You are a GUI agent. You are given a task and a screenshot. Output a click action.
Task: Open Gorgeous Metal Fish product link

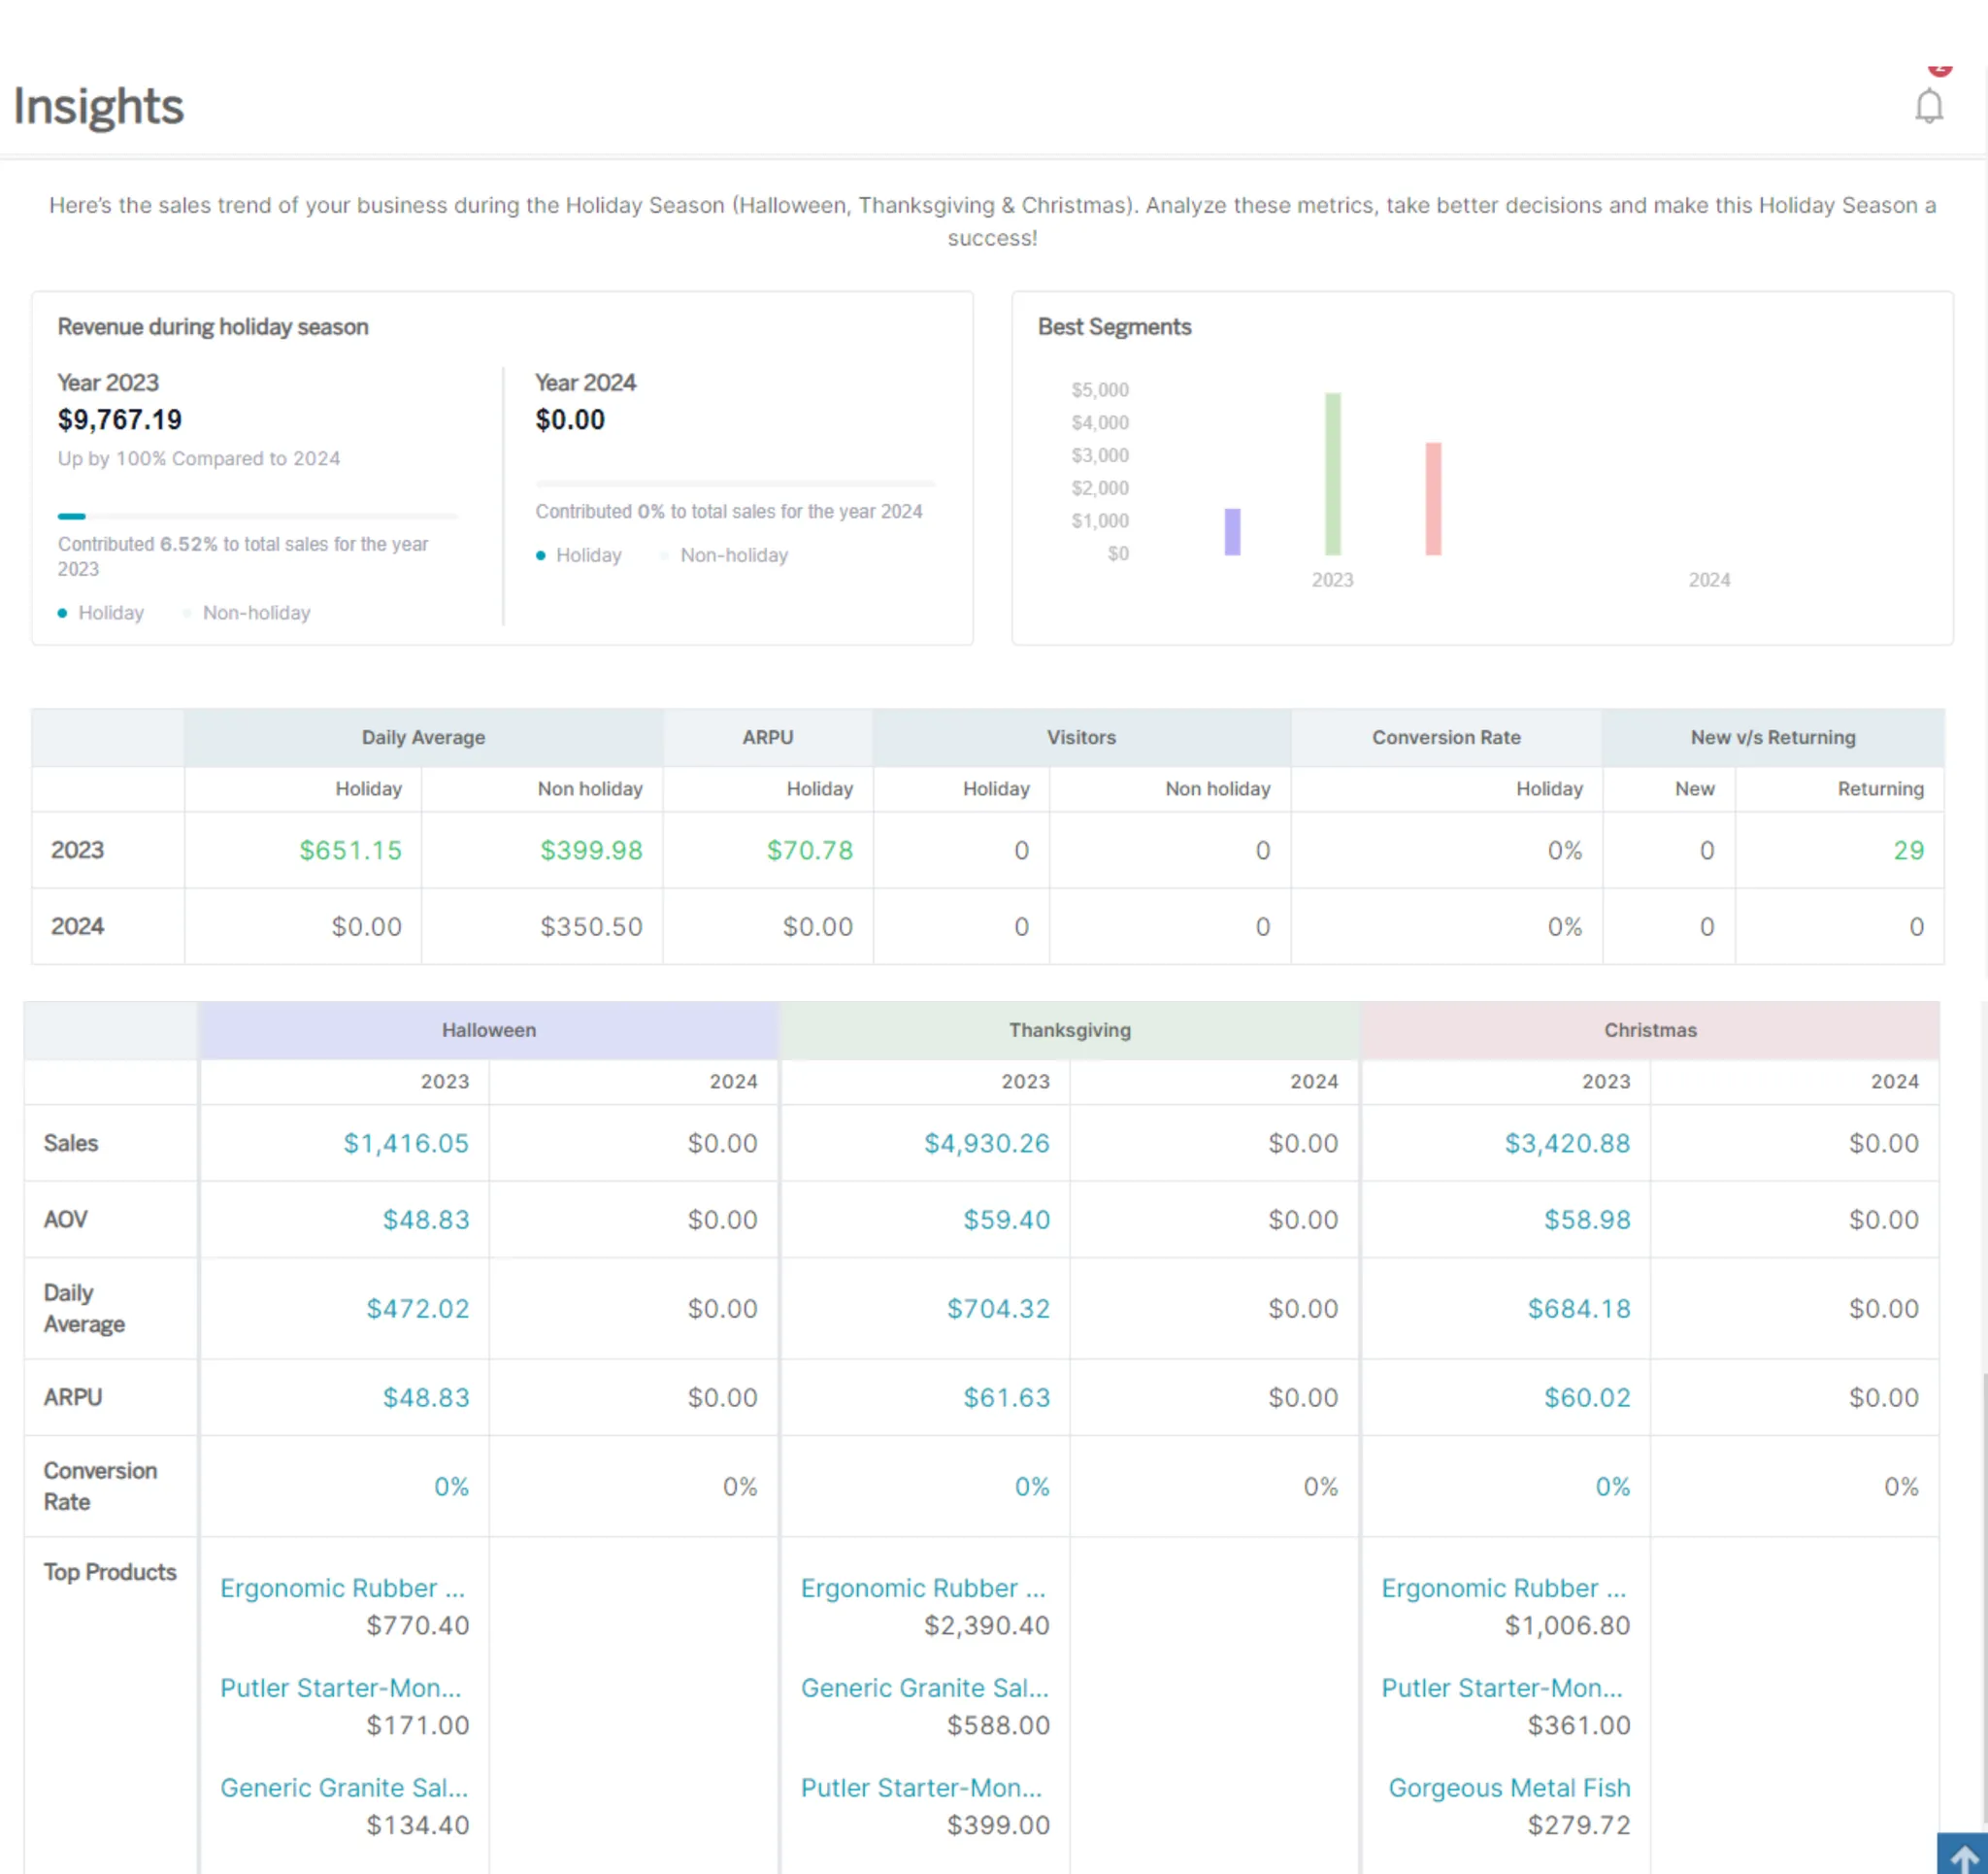pos(1509,1788)
